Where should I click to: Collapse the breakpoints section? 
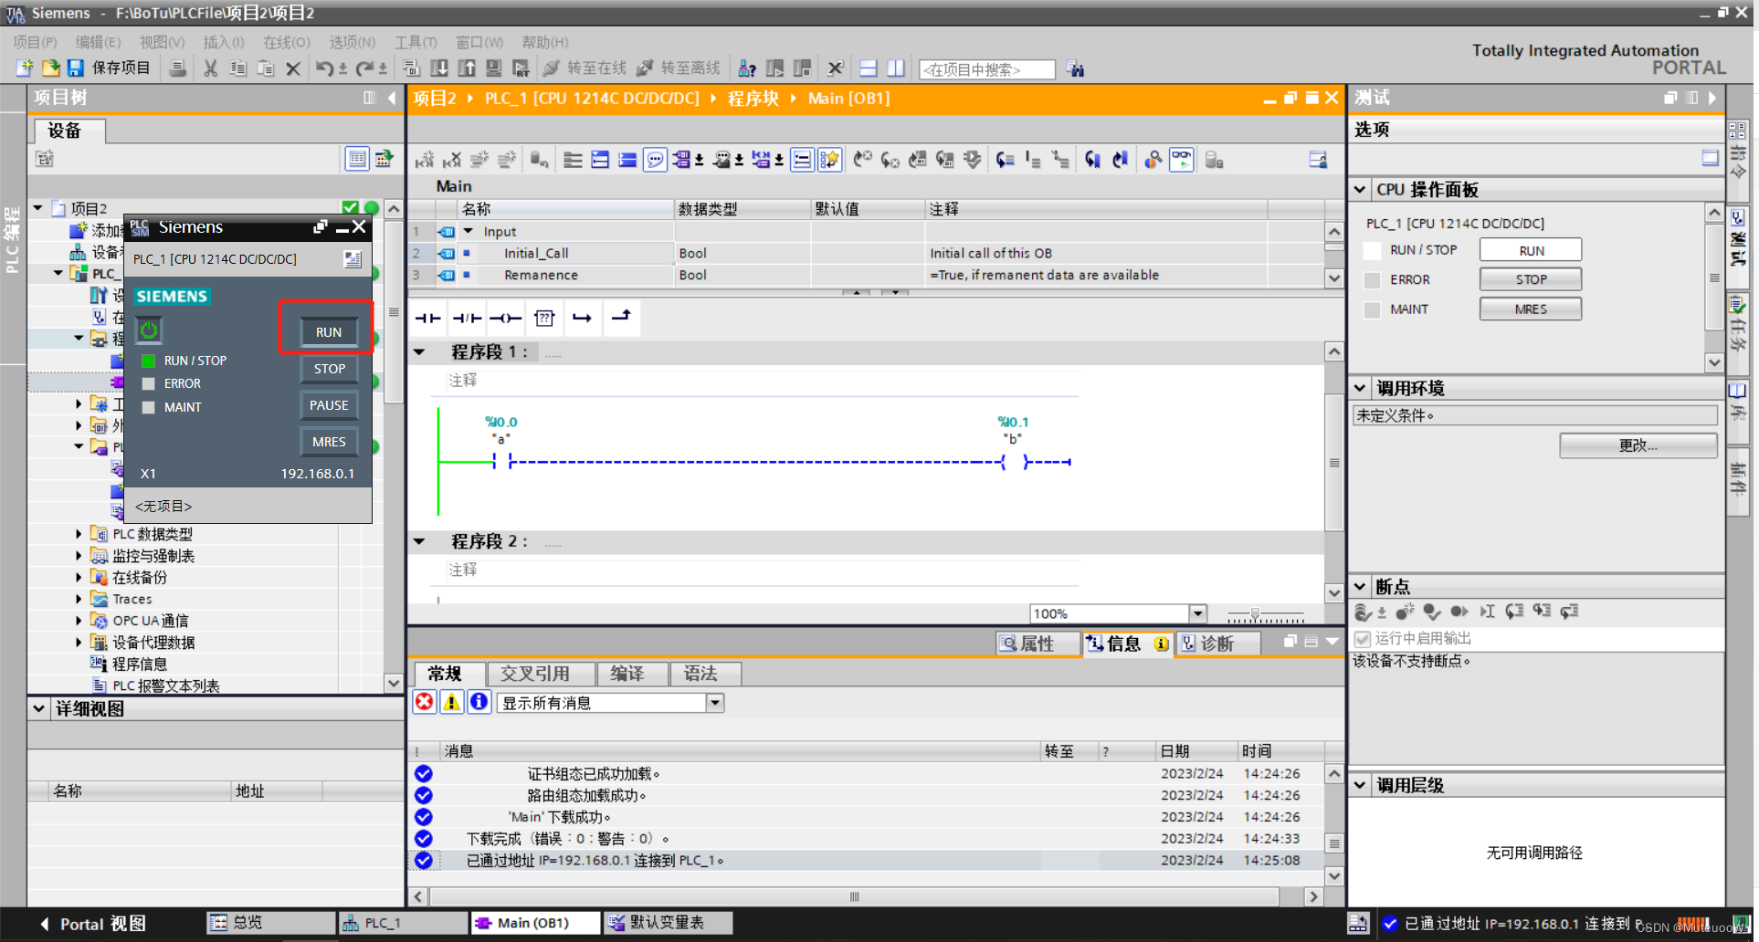1360,587
